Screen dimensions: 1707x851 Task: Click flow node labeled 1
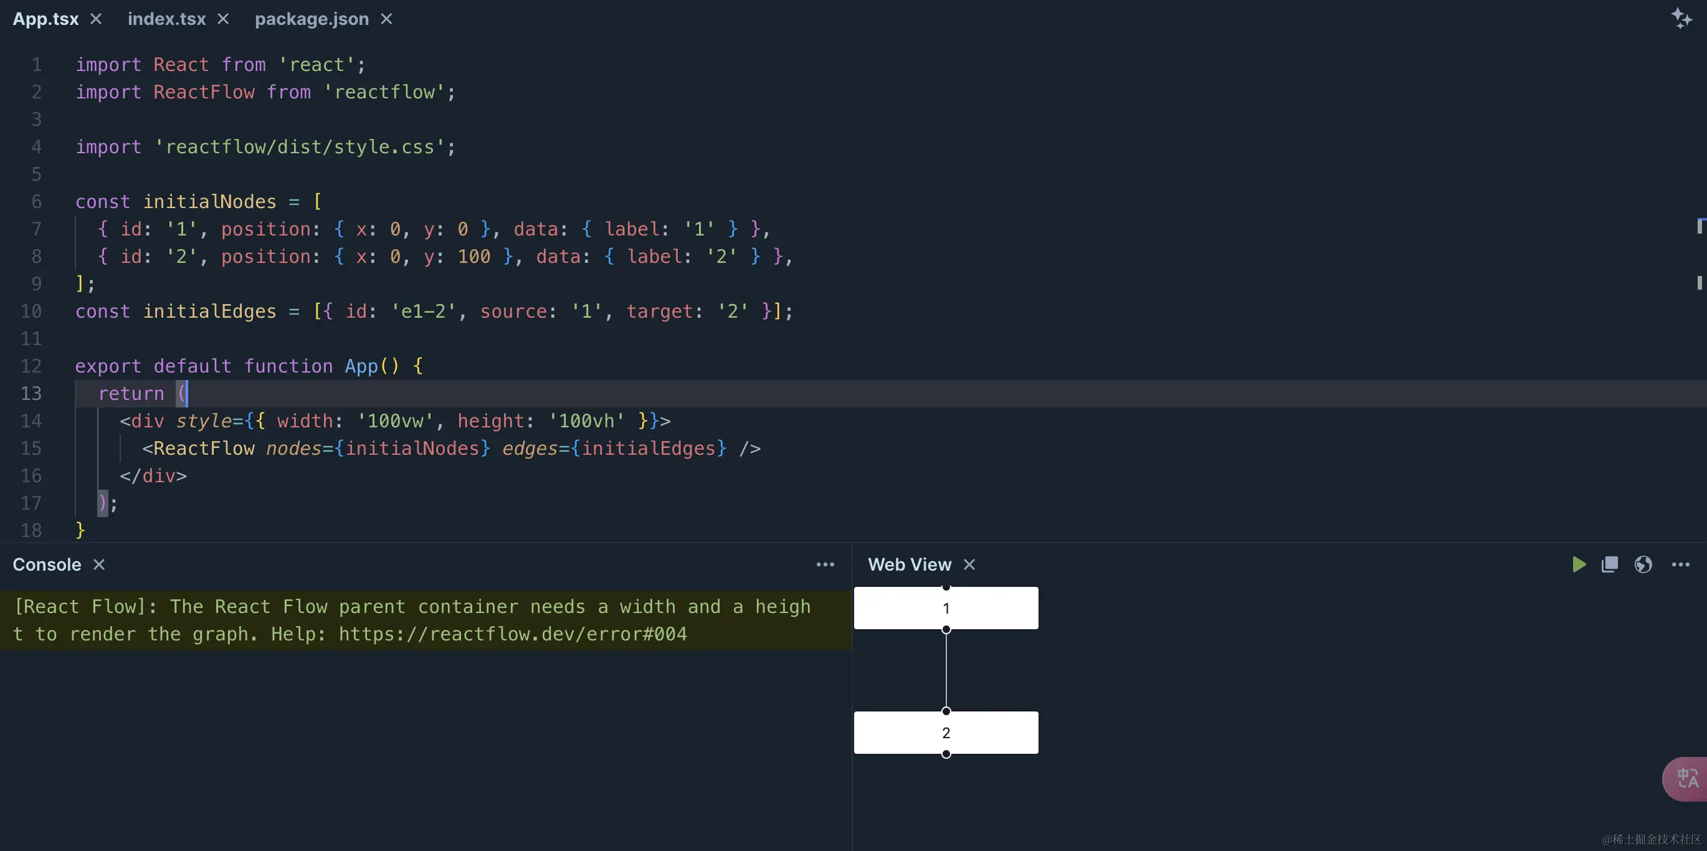[x=946, y=608]
